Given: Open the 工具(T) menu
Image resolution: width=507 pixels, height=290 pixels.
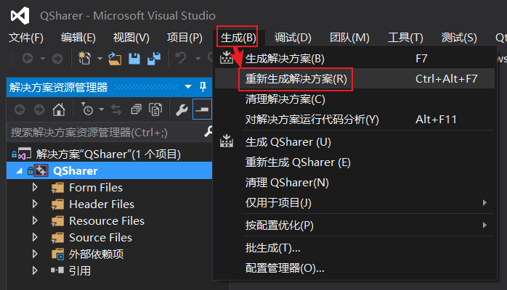Looking at the screenshot, I should coord(405,38).
